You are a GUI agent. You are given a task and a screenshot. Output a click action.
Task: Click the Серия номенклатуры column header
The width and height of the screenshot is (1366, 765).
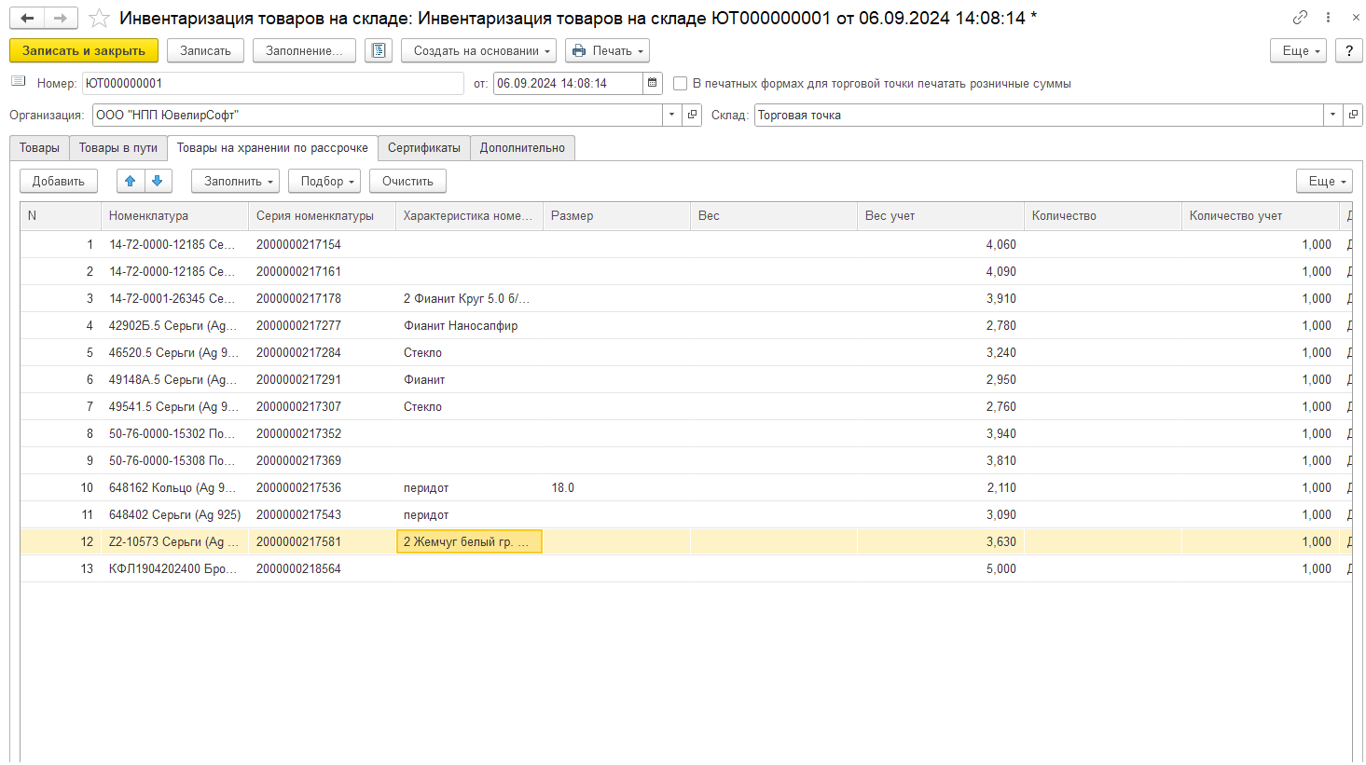(322, 215)
